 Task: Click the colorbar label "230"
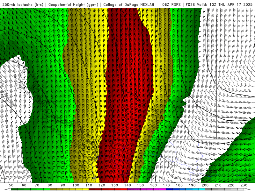point(244,185)
